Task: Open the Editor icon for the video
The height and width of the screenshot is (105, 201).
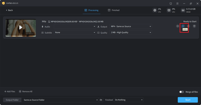Action: click(x=183, y=26)
